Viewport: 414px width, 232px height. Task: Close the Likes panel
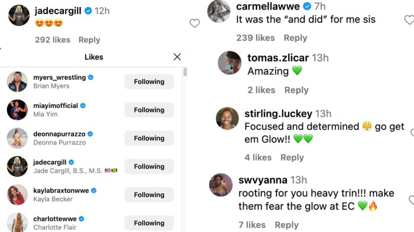[177, 57]
